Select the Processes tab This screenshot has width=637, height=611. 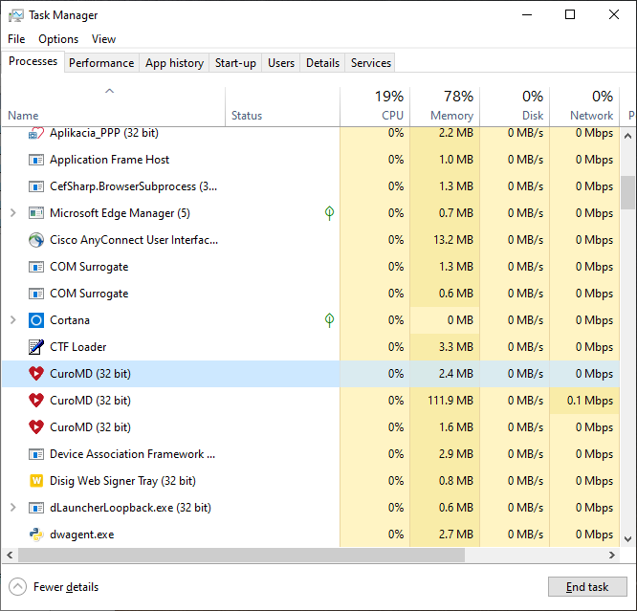pos(33,61)
